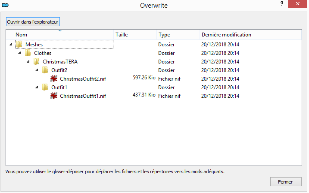Collapse the Meshes folder tree node
Screen dimensions: 309x193
[10, 44]
